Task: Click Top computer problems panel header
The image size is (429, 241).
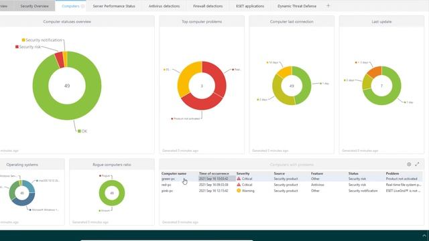Action: (x=202, y=21)
